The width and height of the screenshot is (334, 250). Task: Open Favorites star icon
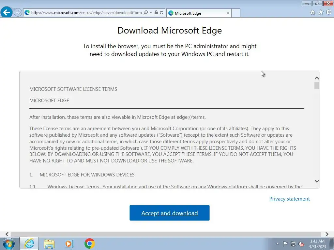tap(321, 12)
